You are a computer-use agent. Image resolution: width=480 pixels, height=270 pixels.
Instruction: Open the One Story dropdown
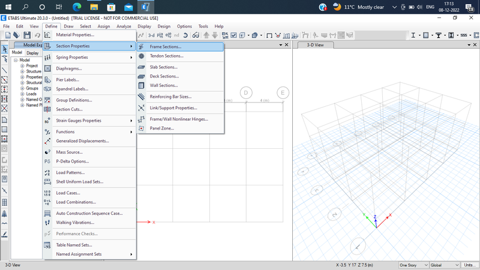(x=413, y=265)
